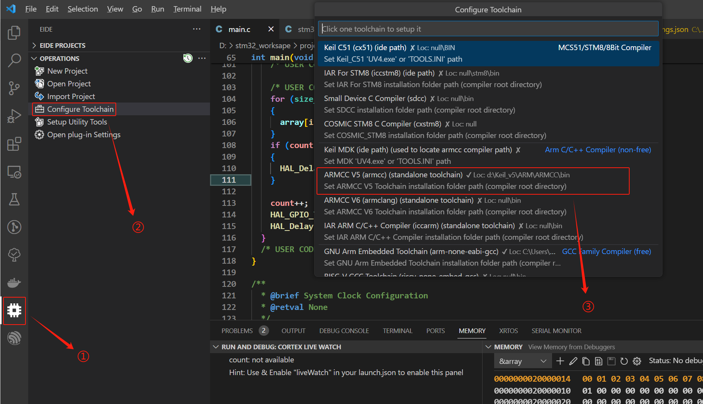Open the Search view in activity bar
This screenshot has width=703, height=404.
tap(14, 61)
